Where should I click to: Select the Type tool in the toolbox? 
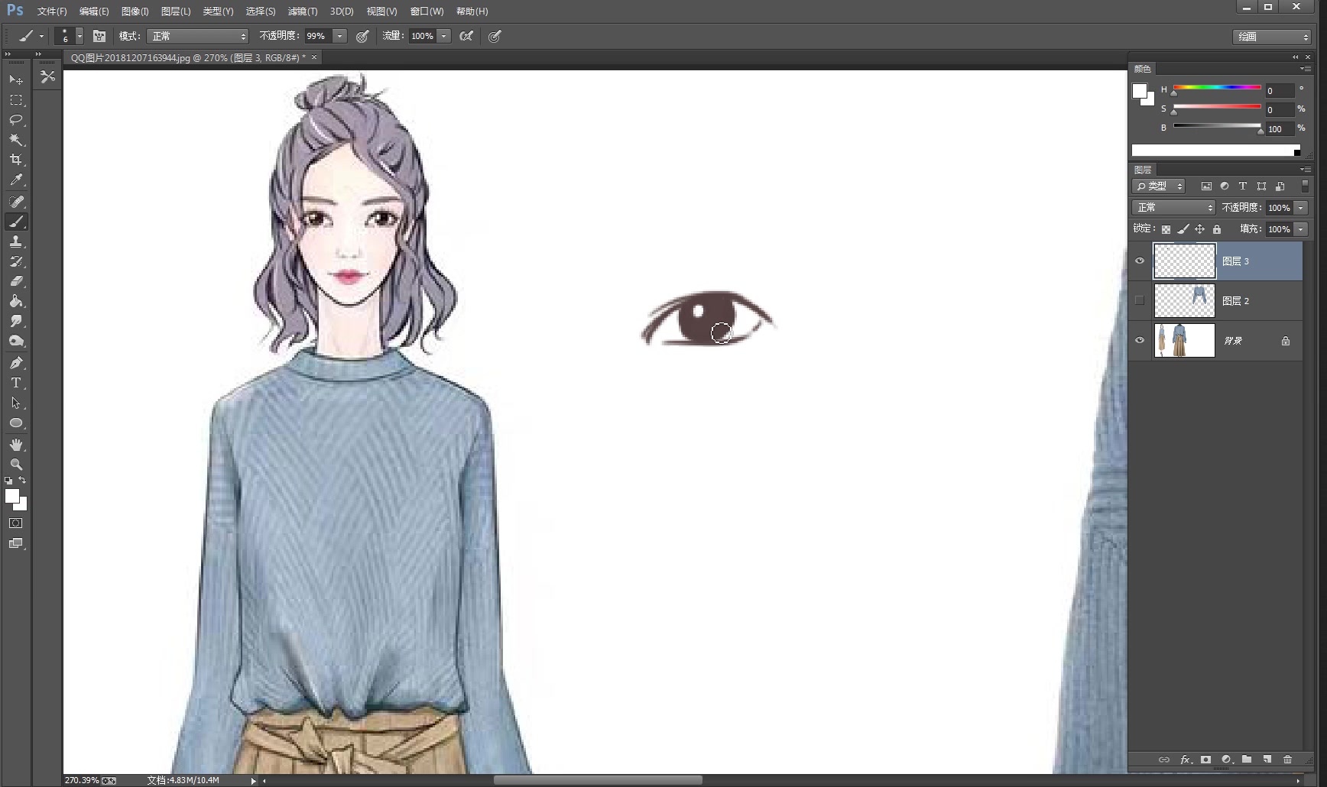point(15,383)
